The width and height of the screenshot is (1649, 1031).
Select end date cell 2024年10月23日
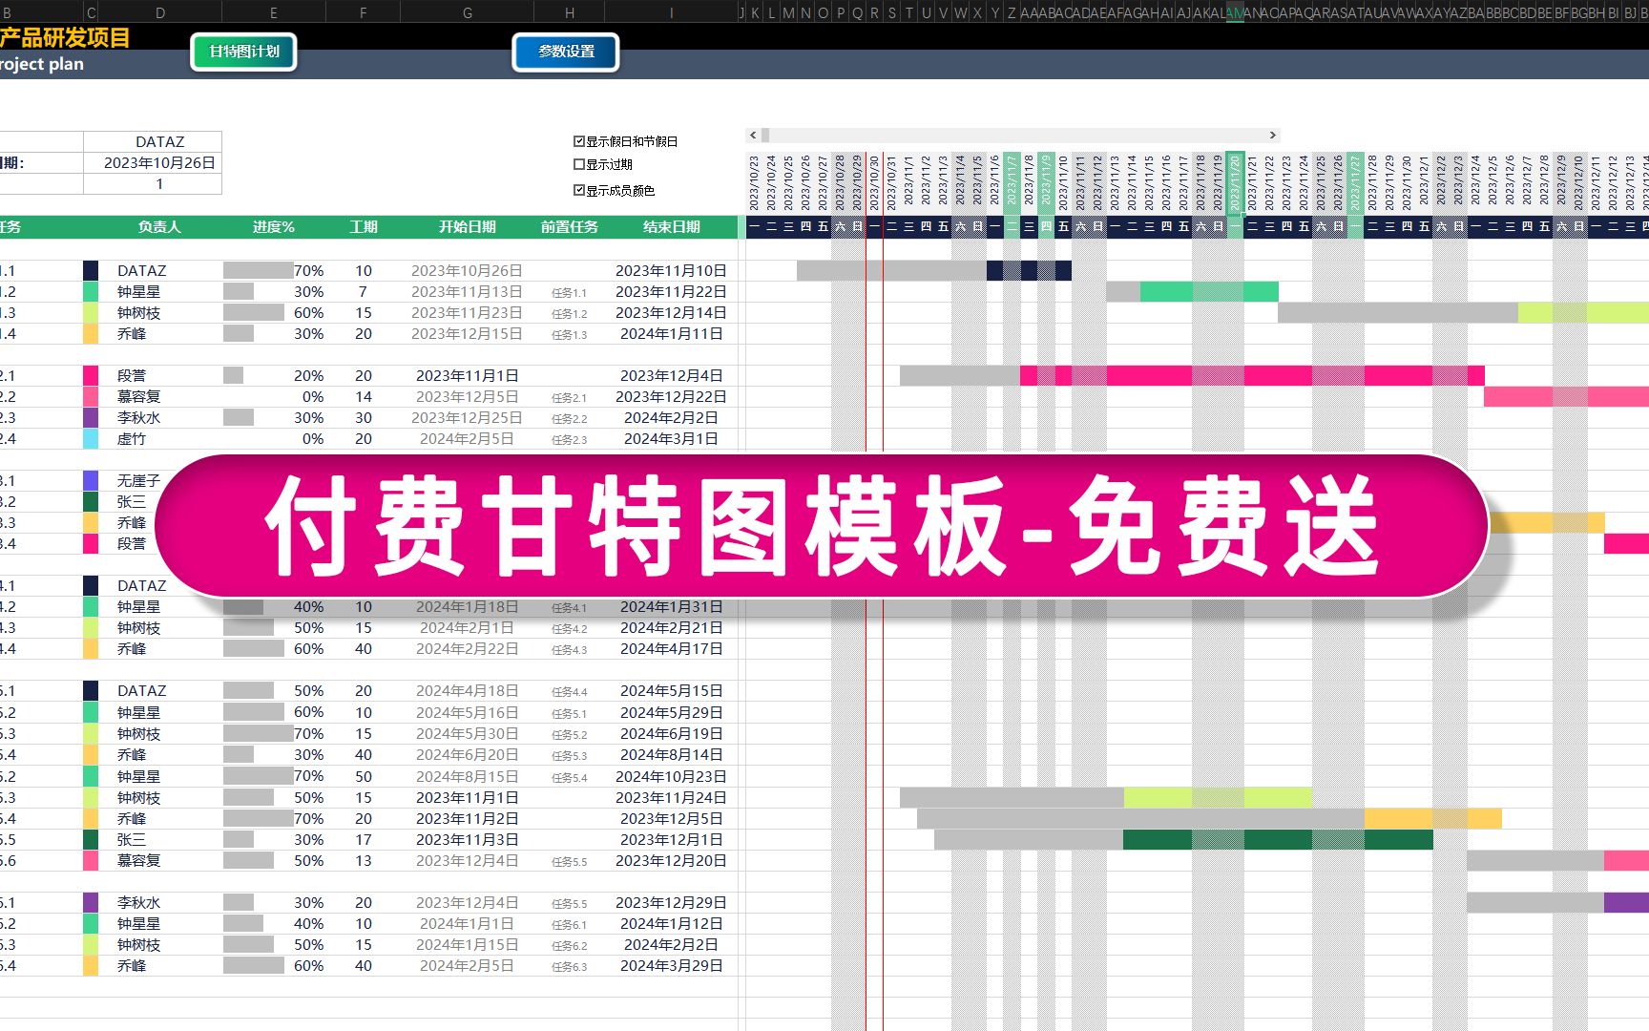[671, 777]
